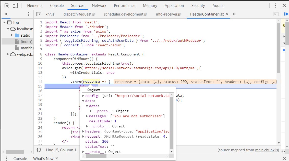Select the (index) file in navigator
This screenshot has width=289, height=161.
[26, 42]
